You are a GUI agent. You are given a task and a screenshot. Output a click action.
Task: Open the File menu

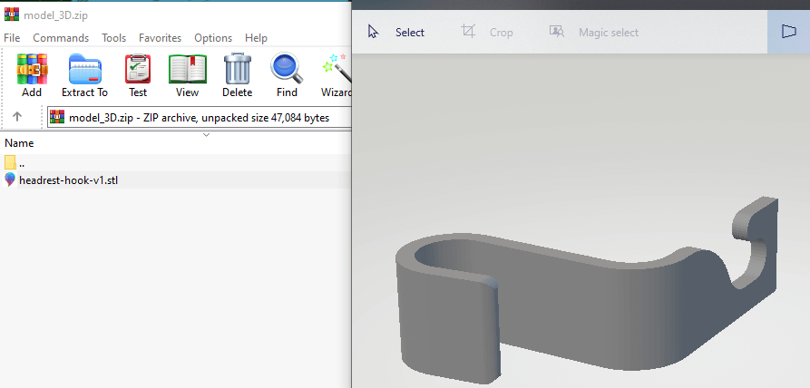[x=12, y=38]
